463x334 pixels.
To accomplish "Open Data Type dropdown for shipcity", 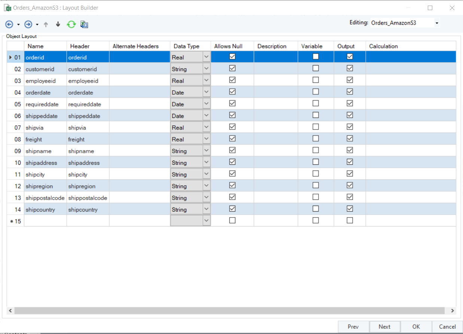I will point(206,174).
